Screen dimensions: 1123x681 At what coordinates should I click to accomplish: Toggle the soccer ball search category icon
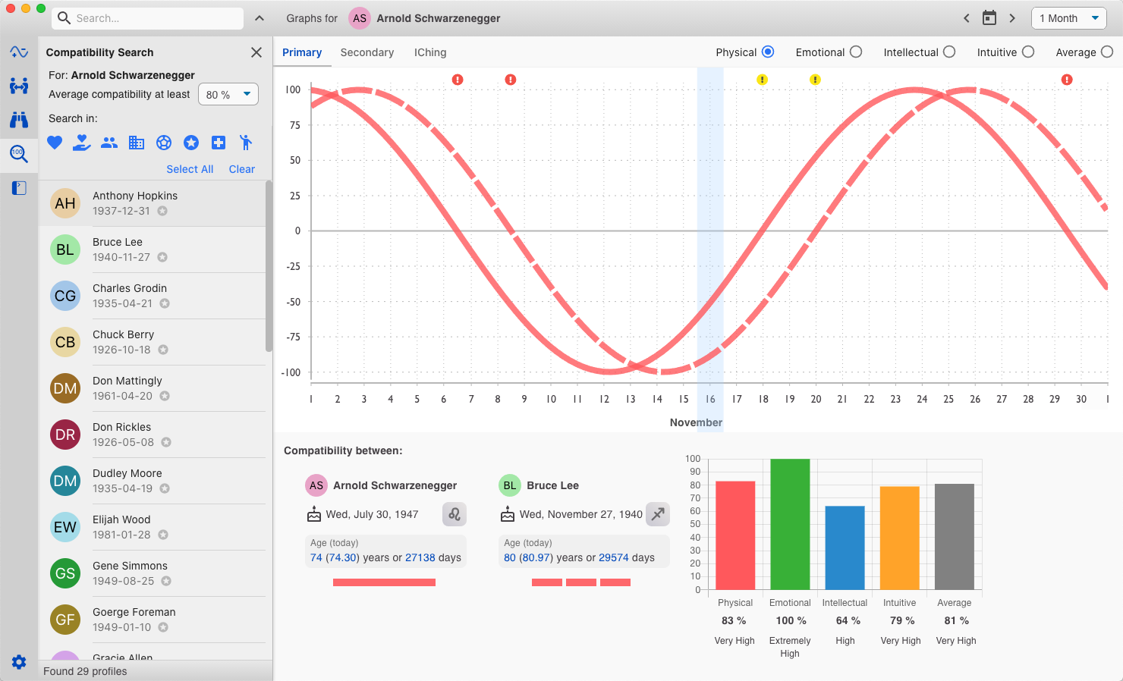point(164,143)
